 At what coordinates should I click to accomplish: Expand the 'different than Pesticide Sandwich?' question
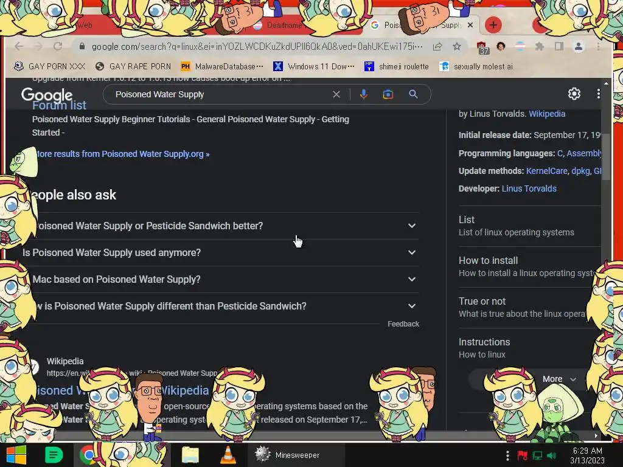[220, 306]
